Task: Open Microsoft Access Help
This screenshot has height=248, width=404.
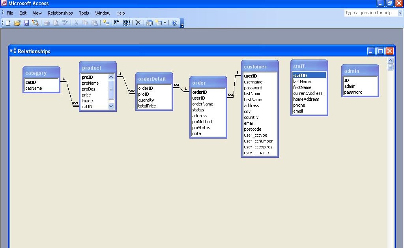Action: pyautogui.click(x=174, y=22)
